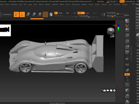Screen dimensions: 139x104
Task: Switch to Rotate transform mode in top shelf
Action: [x=39, y=14]
